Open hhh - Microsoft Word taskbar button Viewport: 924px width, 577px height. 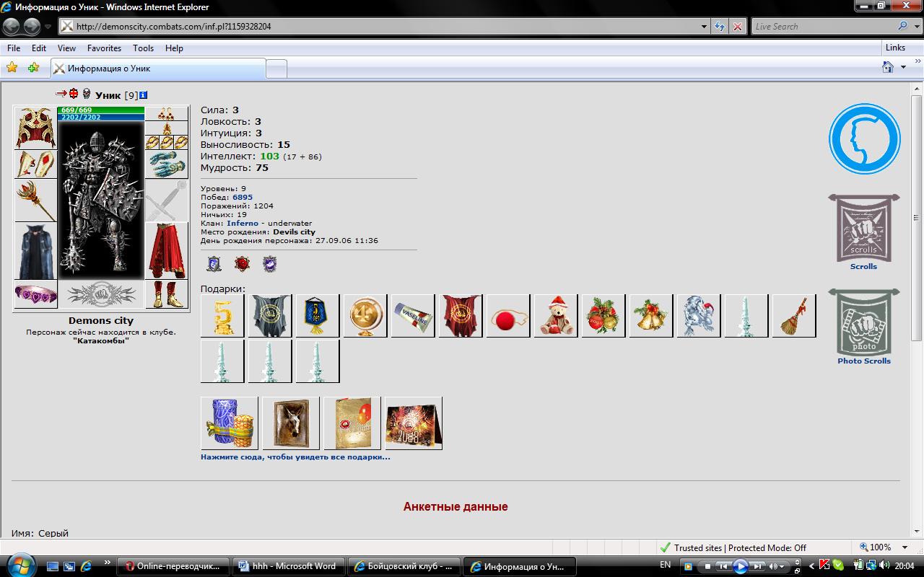click(289, 566)
